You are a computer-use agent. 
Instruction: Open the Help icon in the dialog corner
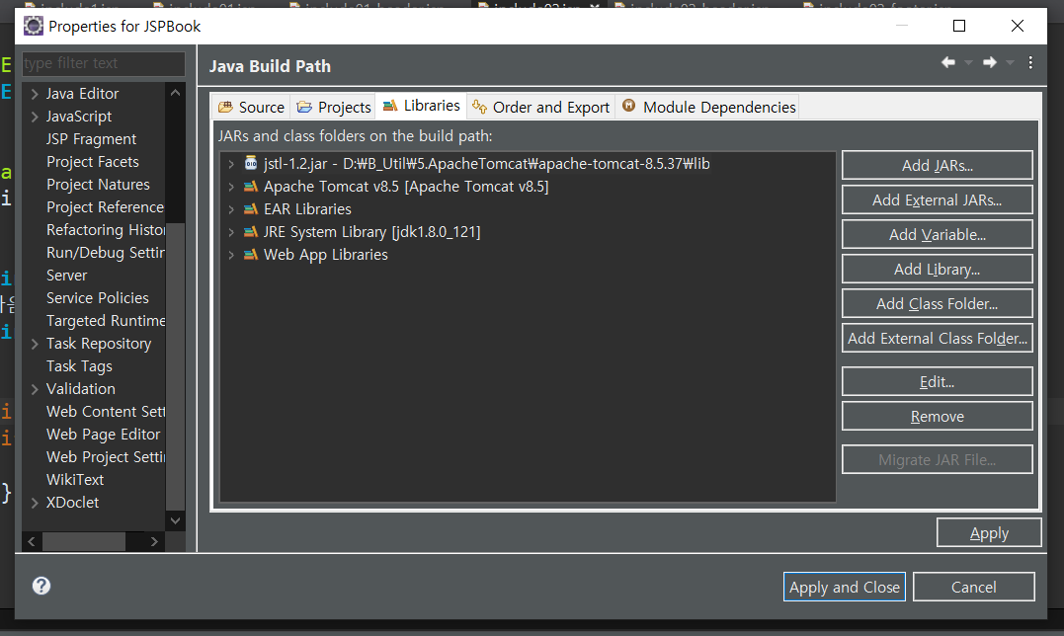(41, 586)
